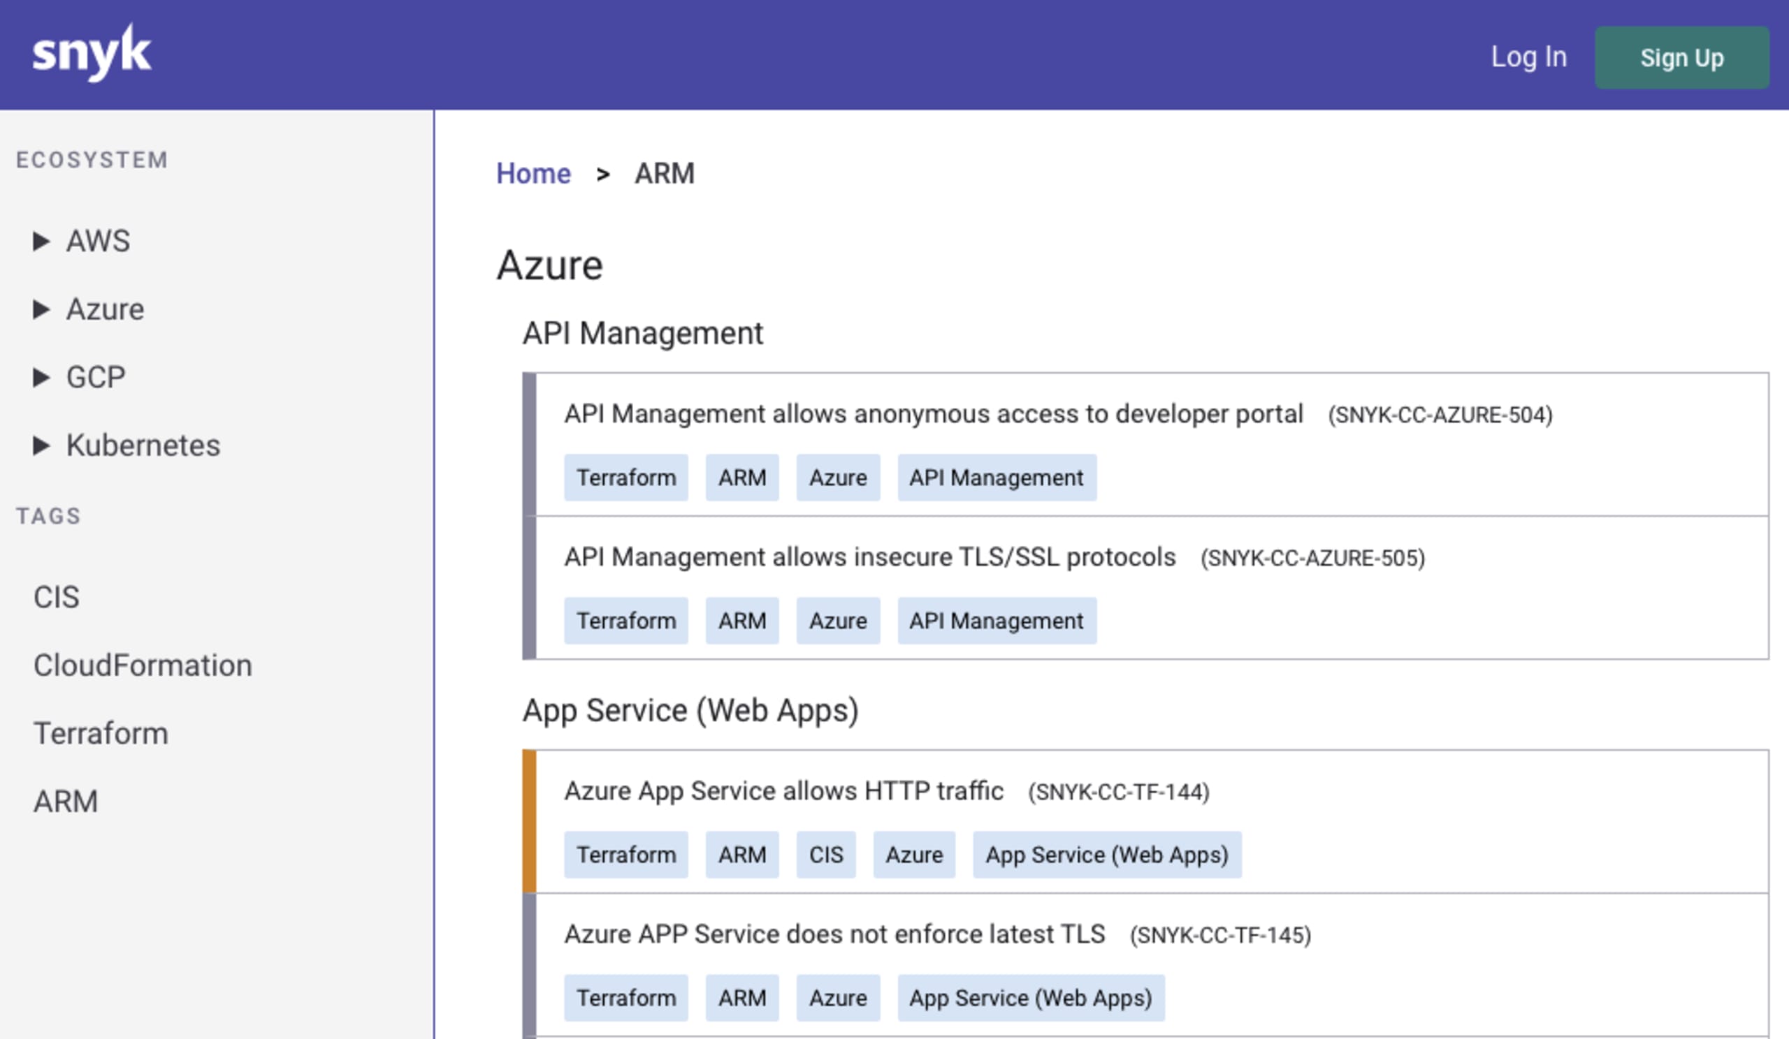Click Azure tag on HTTP traffic rule
Viewport: 1789px width, 1039px height.
(x=913, y=855)
